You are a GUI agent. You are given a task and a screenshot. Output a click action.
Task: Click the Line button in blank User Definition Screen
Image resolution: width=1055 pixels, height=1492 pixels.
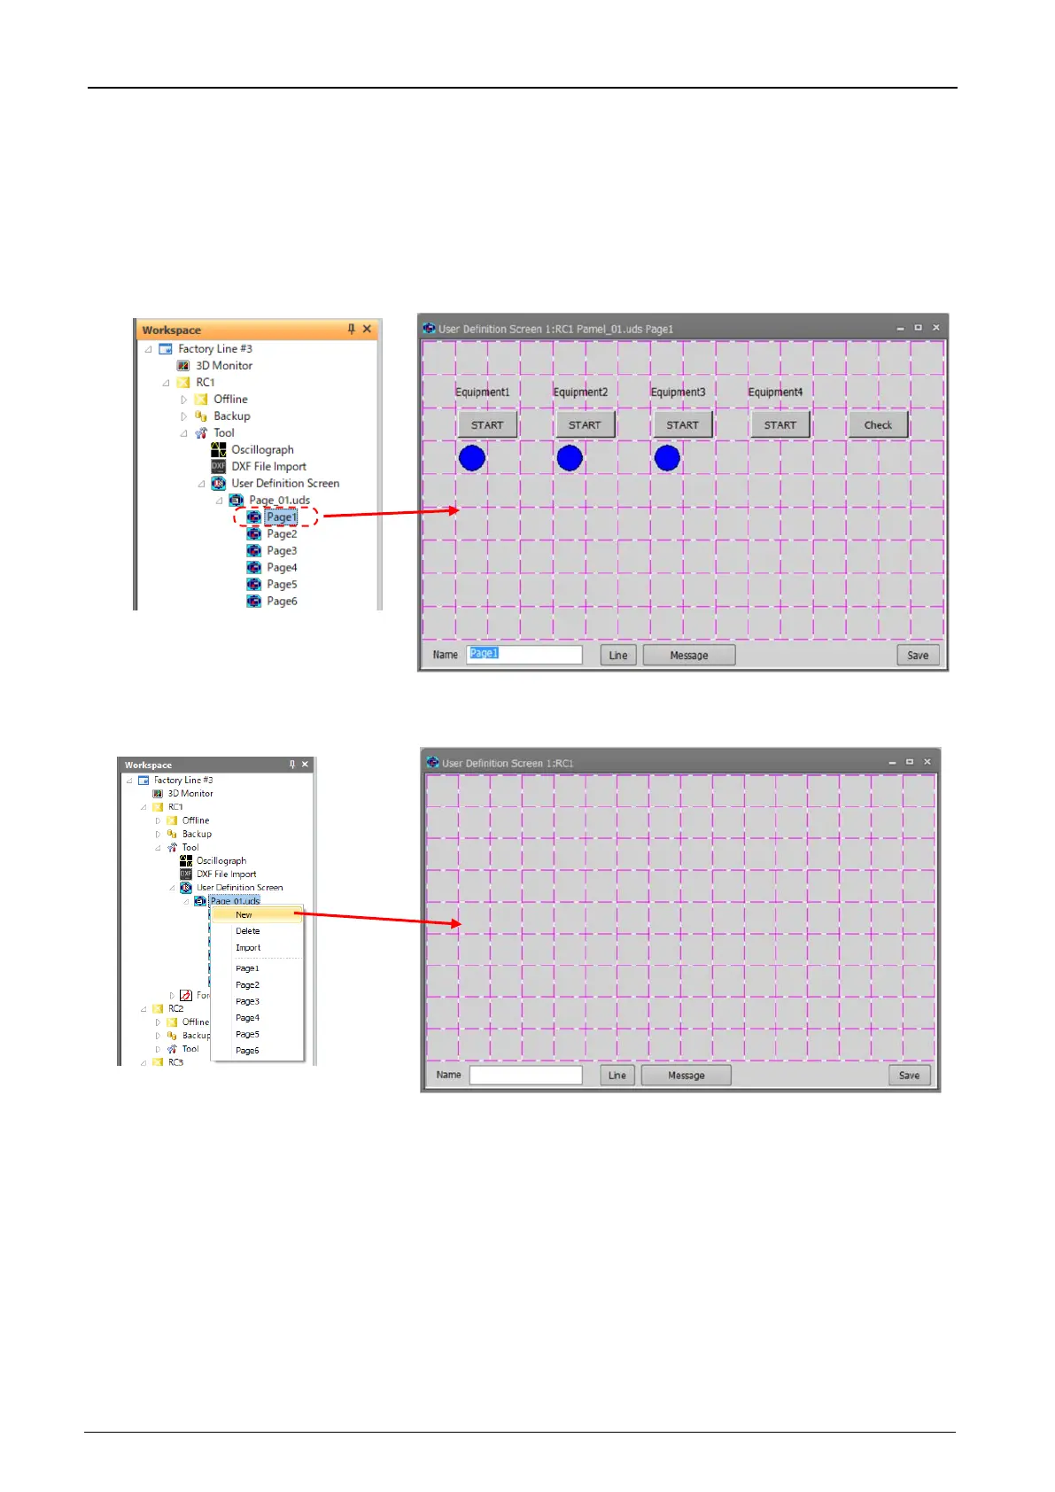point(617,1076)
